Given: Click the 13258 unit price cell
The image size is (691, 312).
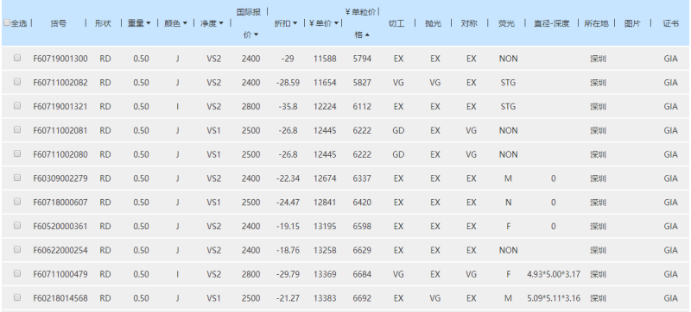Looking at the screenshot, I should click(x=325, y=250).
